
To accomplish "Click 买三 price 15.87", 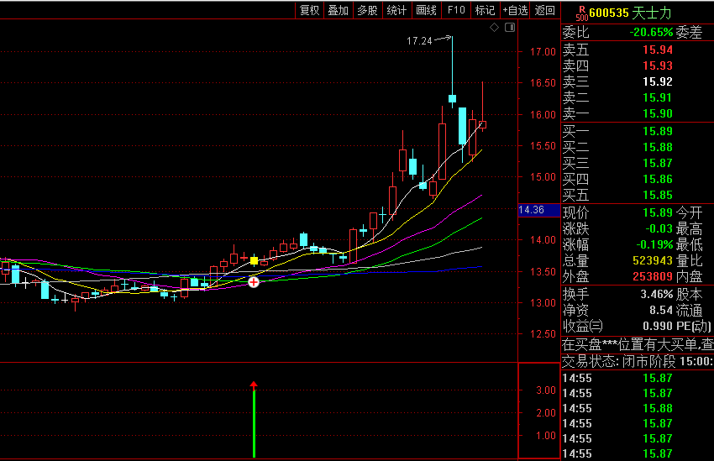I will [658, 163].
